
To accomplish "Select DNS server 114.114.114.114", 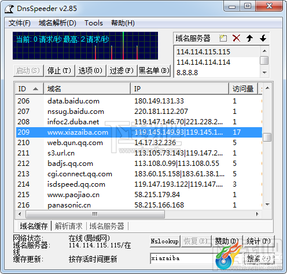I will (203, 62).
